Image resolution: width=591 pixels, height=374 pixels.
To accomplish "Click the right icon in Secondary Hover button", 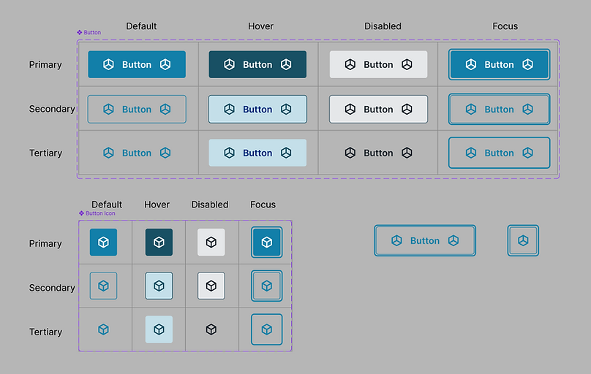I will [x=286, y=109].
